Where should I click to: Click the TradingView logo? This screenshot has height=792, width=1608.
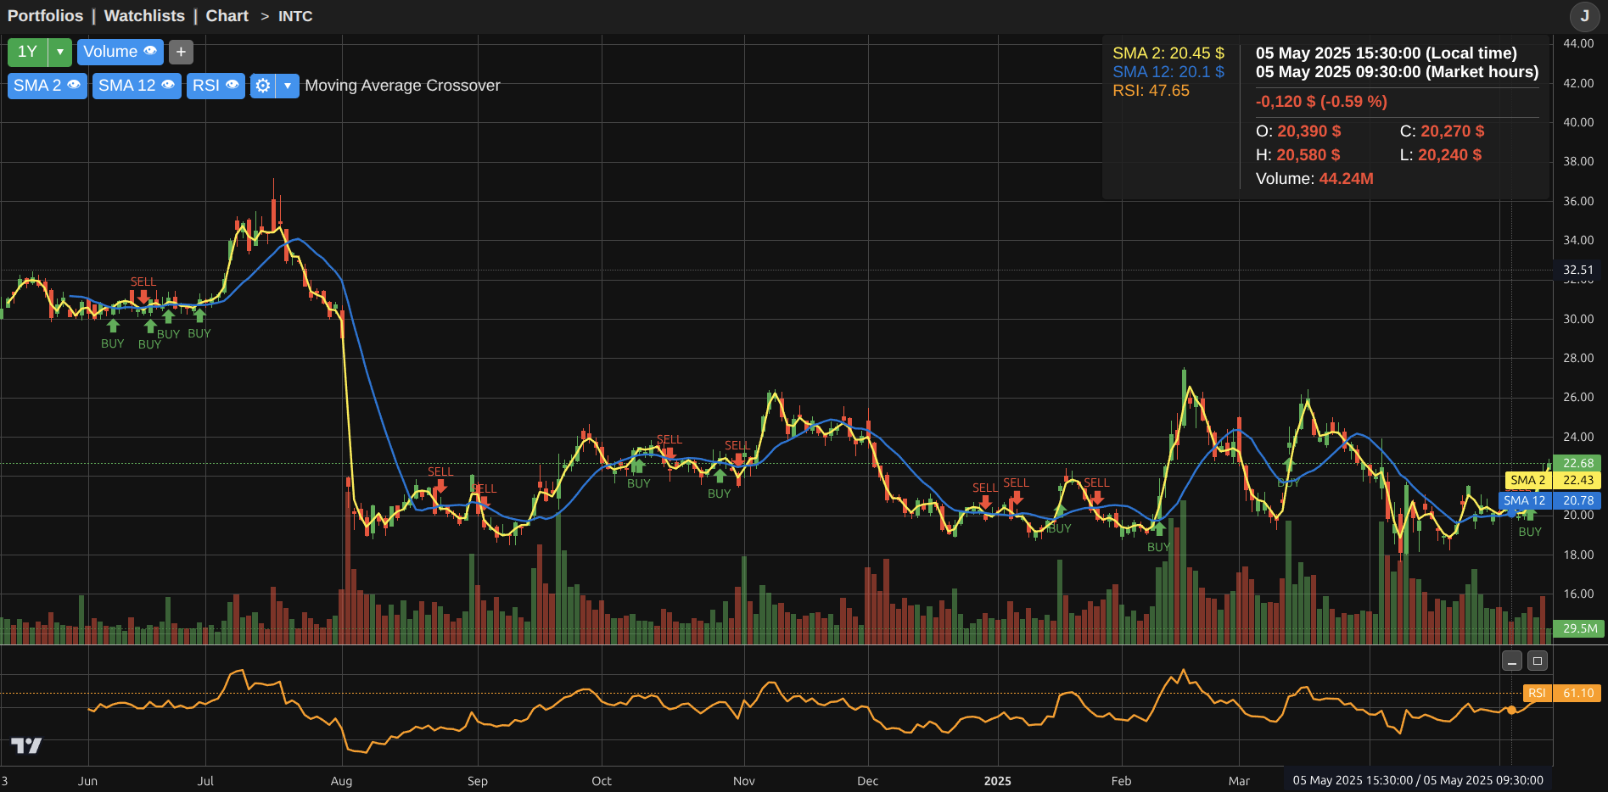[26, 745]
